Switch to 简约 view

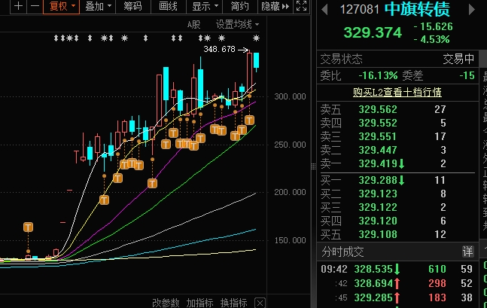pos(239,6)
